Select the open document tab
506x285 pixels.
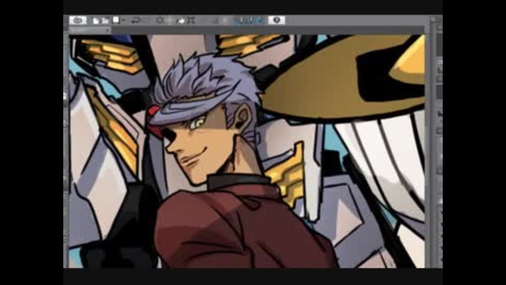click(x=90, y=30)
